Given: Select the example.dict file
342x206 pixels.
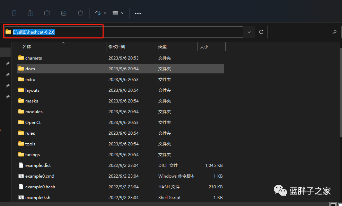Looking at the screenshot, I should pyautogui.click(x=120, y=165).
